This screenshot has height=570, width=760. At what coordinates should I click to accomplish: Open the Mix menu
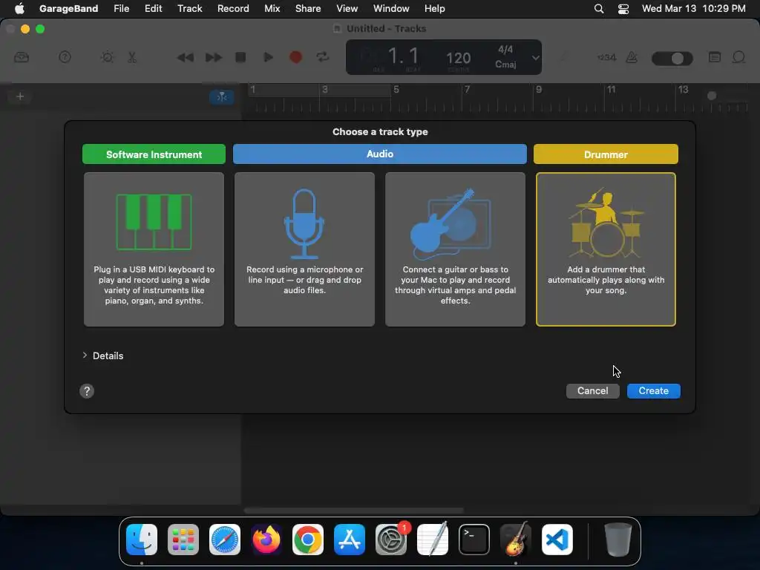[272, 8]
